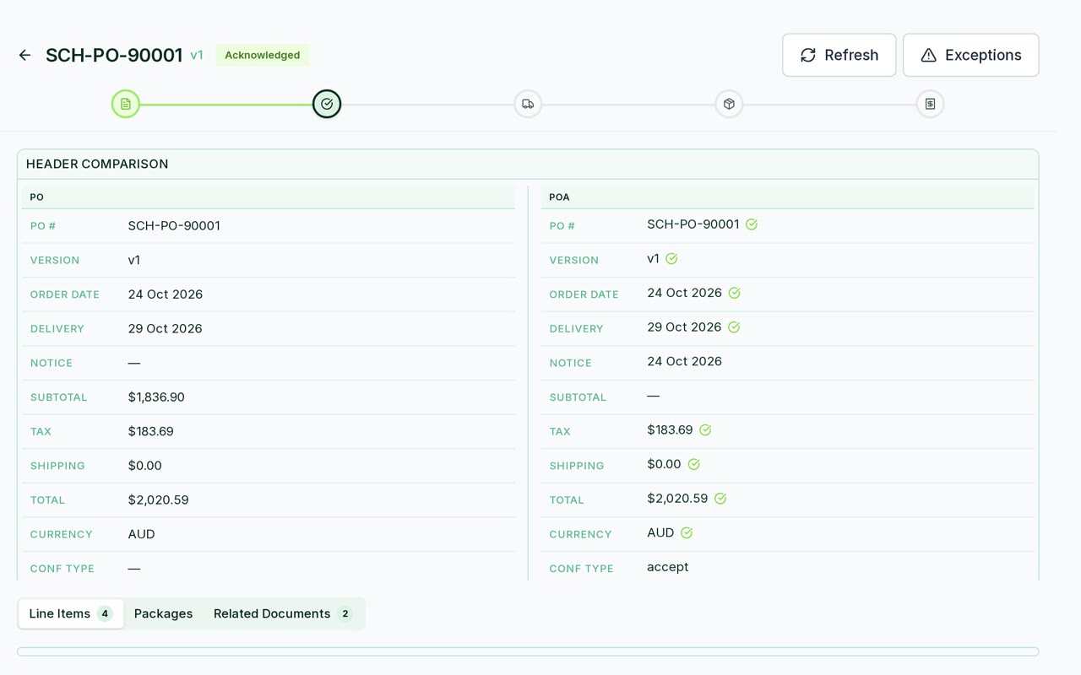Image resolution: width=1081 pixels, height=675 pixels.
Task: Select the PO tax value $183.69
Action: (151, 432)
